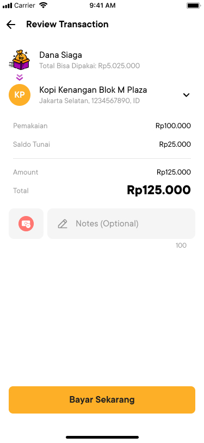The width and height of the screenshot is (204, 443).
Task: Tap the pencil icon in notes field
Action: click(63, 224)
